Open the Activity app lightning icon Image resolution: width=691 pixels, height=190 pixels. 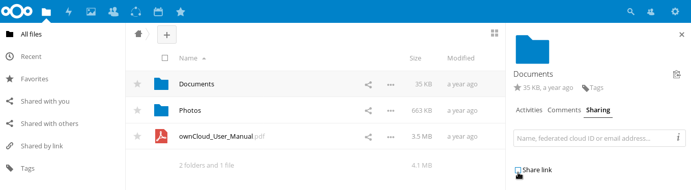69,12
